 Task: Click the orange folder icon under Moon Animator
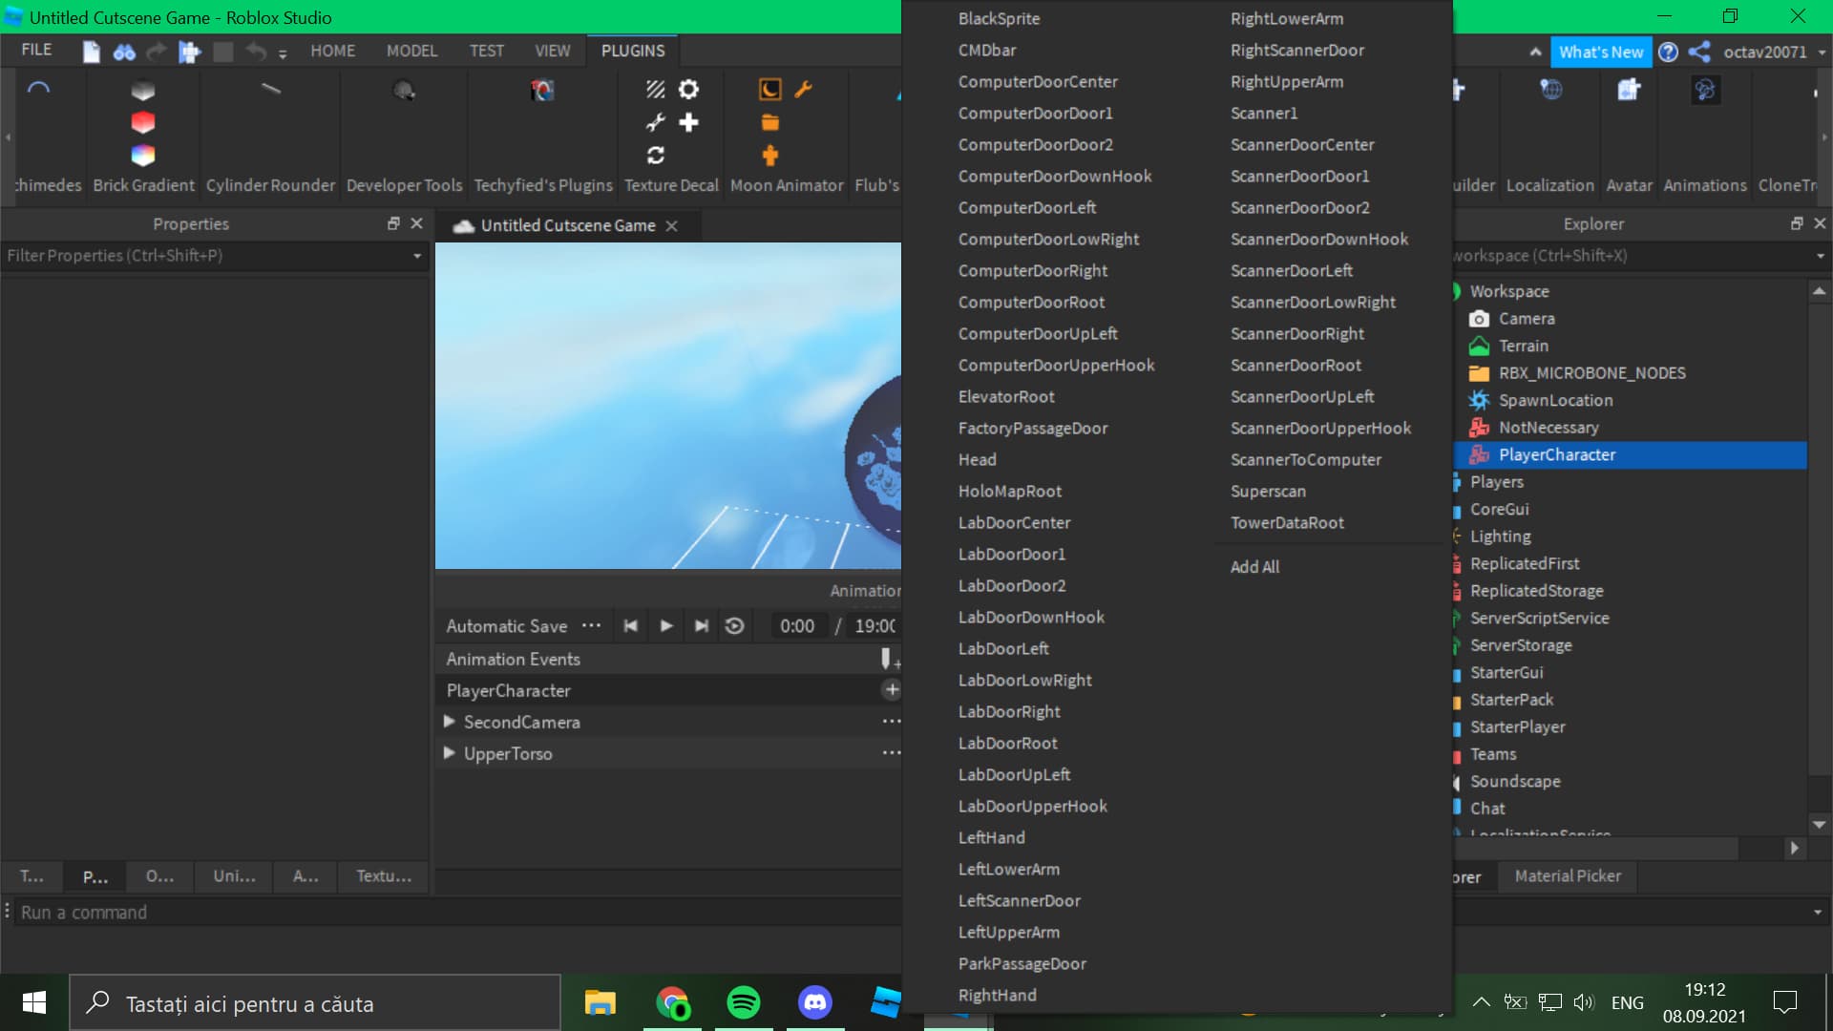769,122
